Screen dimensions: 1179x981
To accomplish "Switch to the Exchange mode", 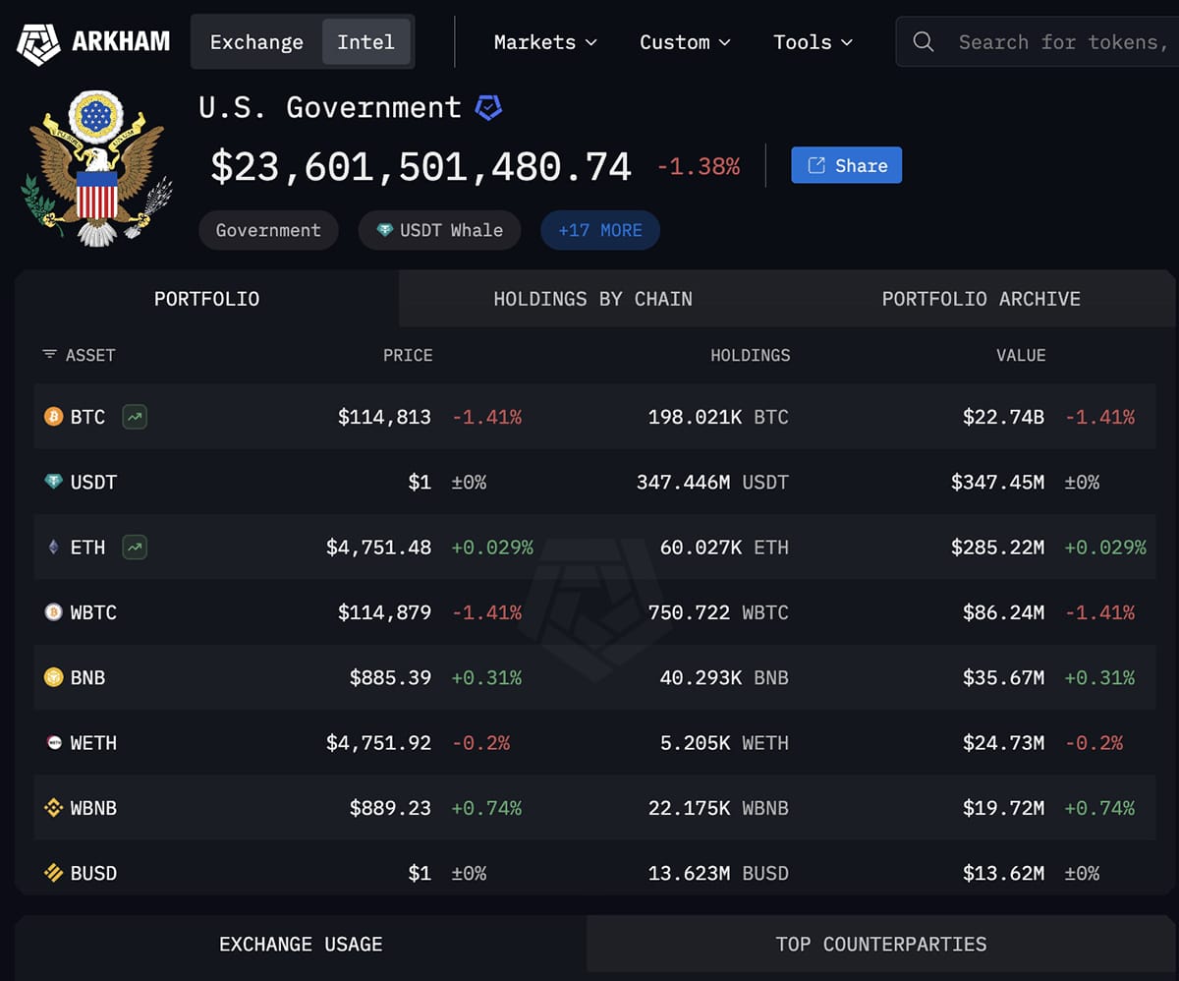I will coord(256,42).
